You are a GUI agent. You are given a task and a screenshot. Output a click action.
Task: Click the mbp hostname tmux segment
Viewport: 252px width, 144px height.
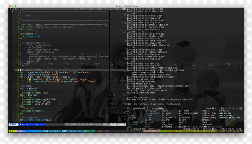[20, 131]
